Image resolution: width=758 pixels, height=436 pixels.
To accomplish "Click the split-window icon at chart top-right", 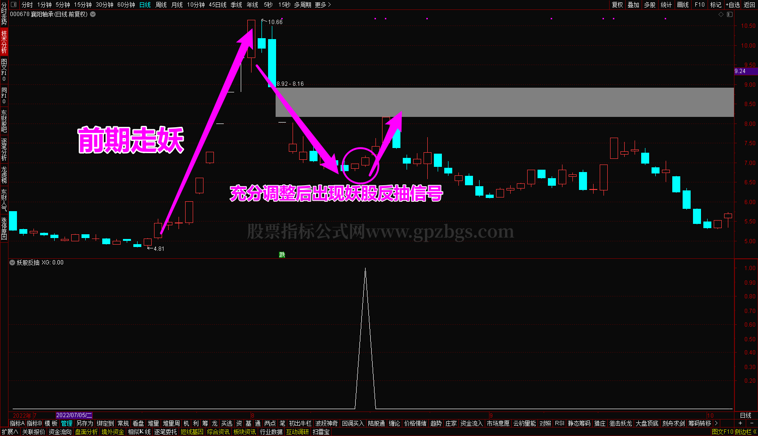I will 730,15.
